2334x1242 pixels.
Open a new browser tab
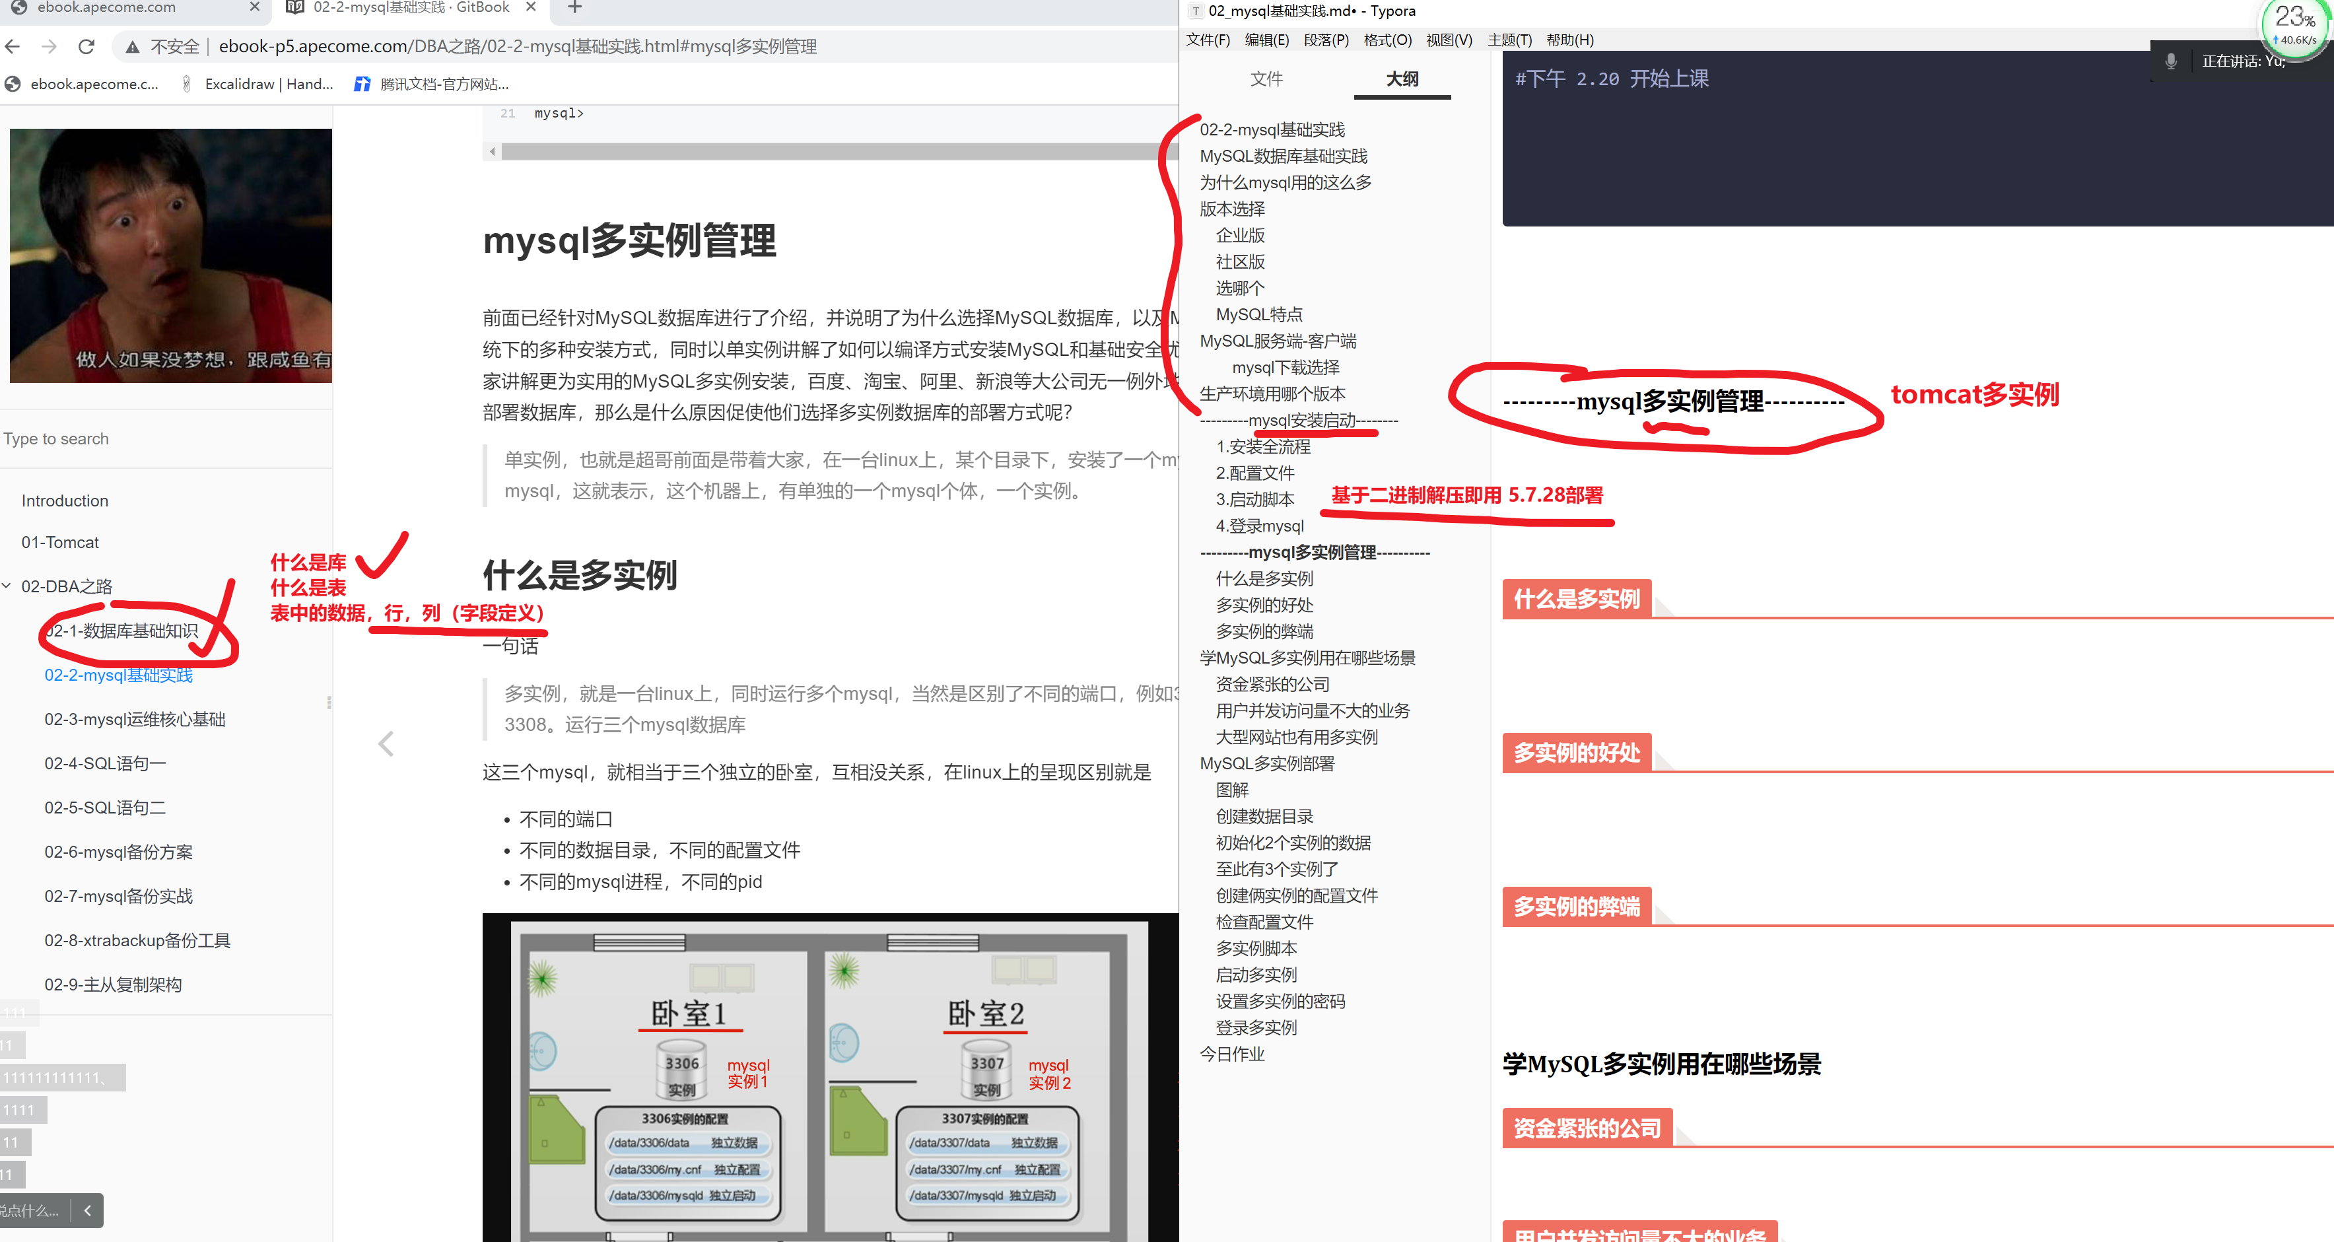click(x=574, y=8)
